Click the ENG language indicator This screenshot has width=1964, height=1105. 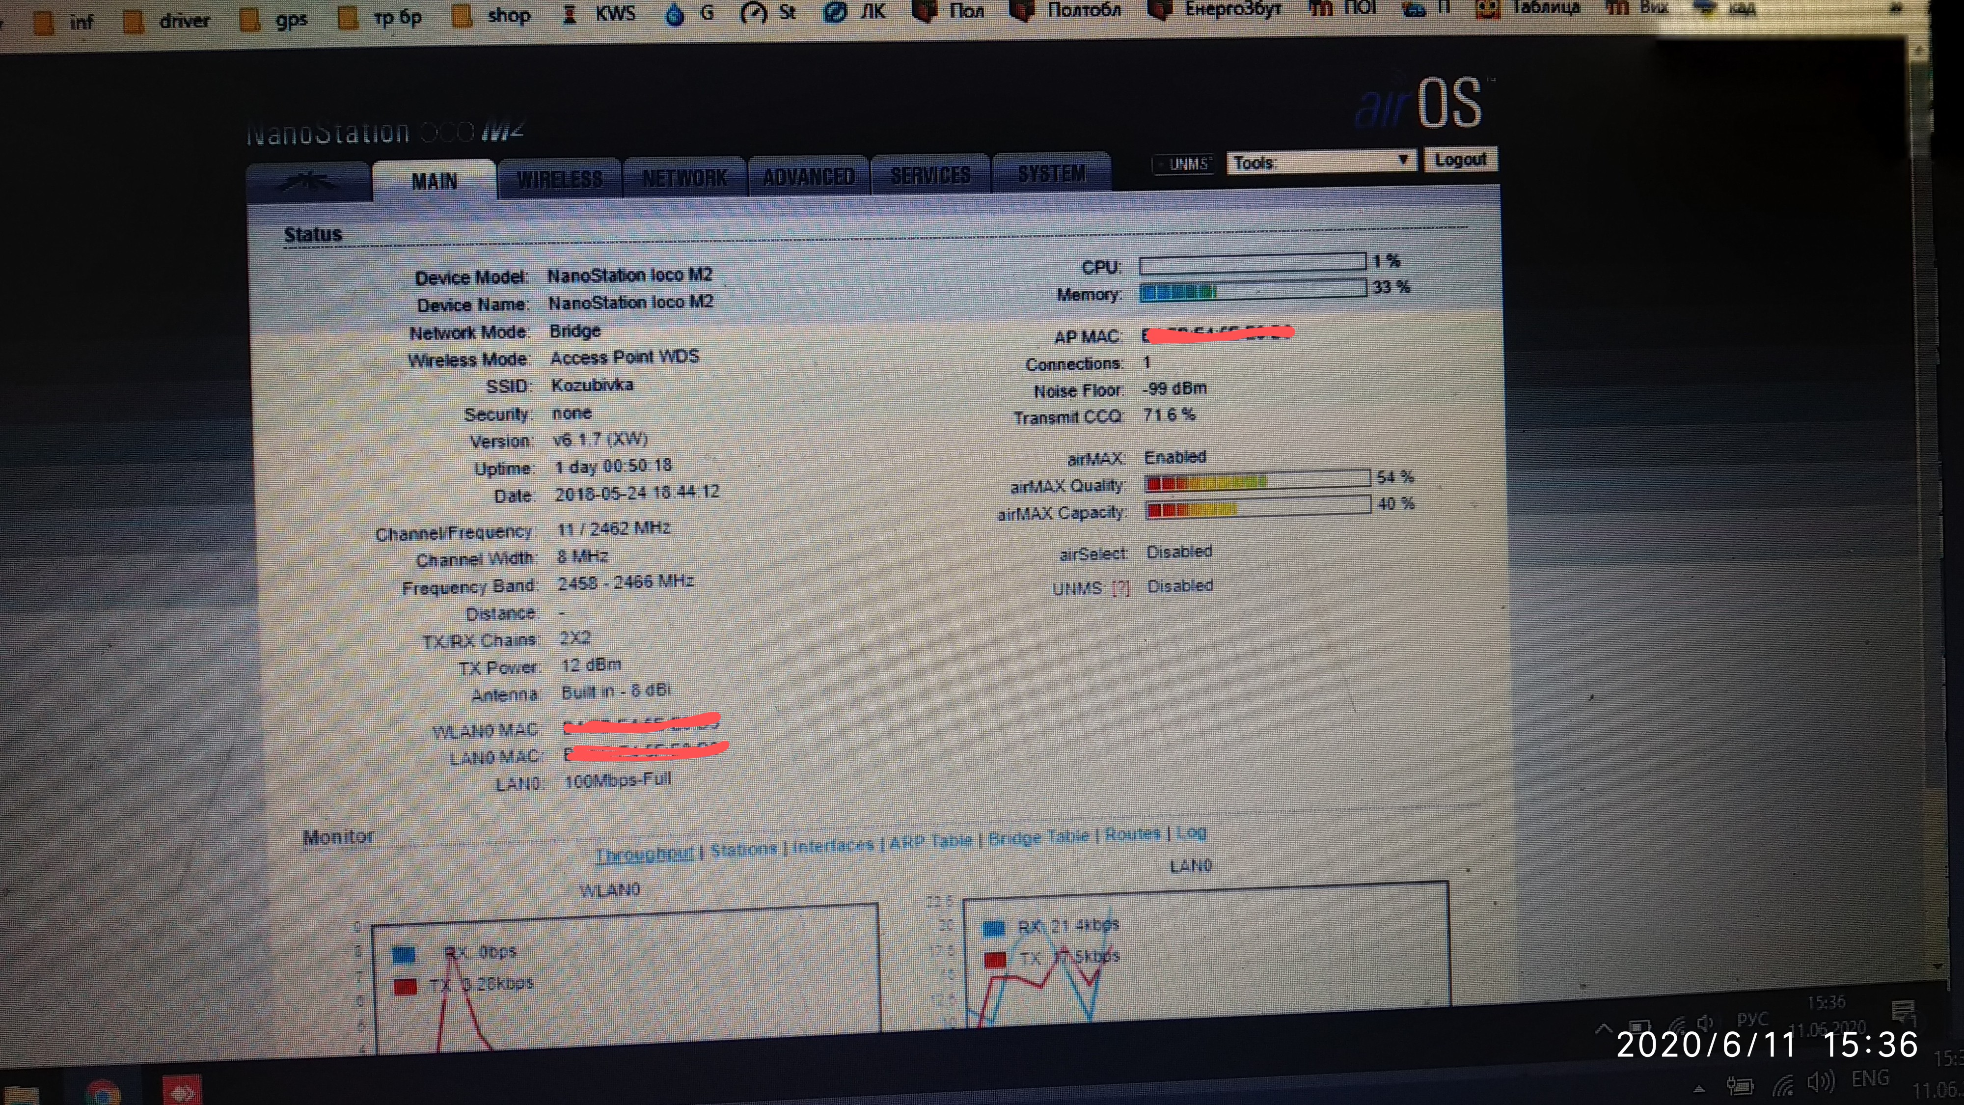1870,1079
